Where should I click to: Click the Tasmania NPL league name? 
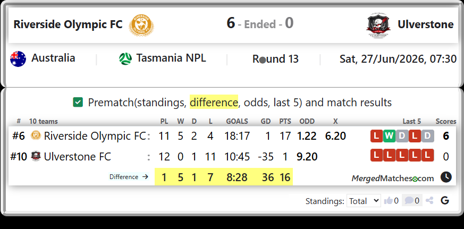(171, 58)
